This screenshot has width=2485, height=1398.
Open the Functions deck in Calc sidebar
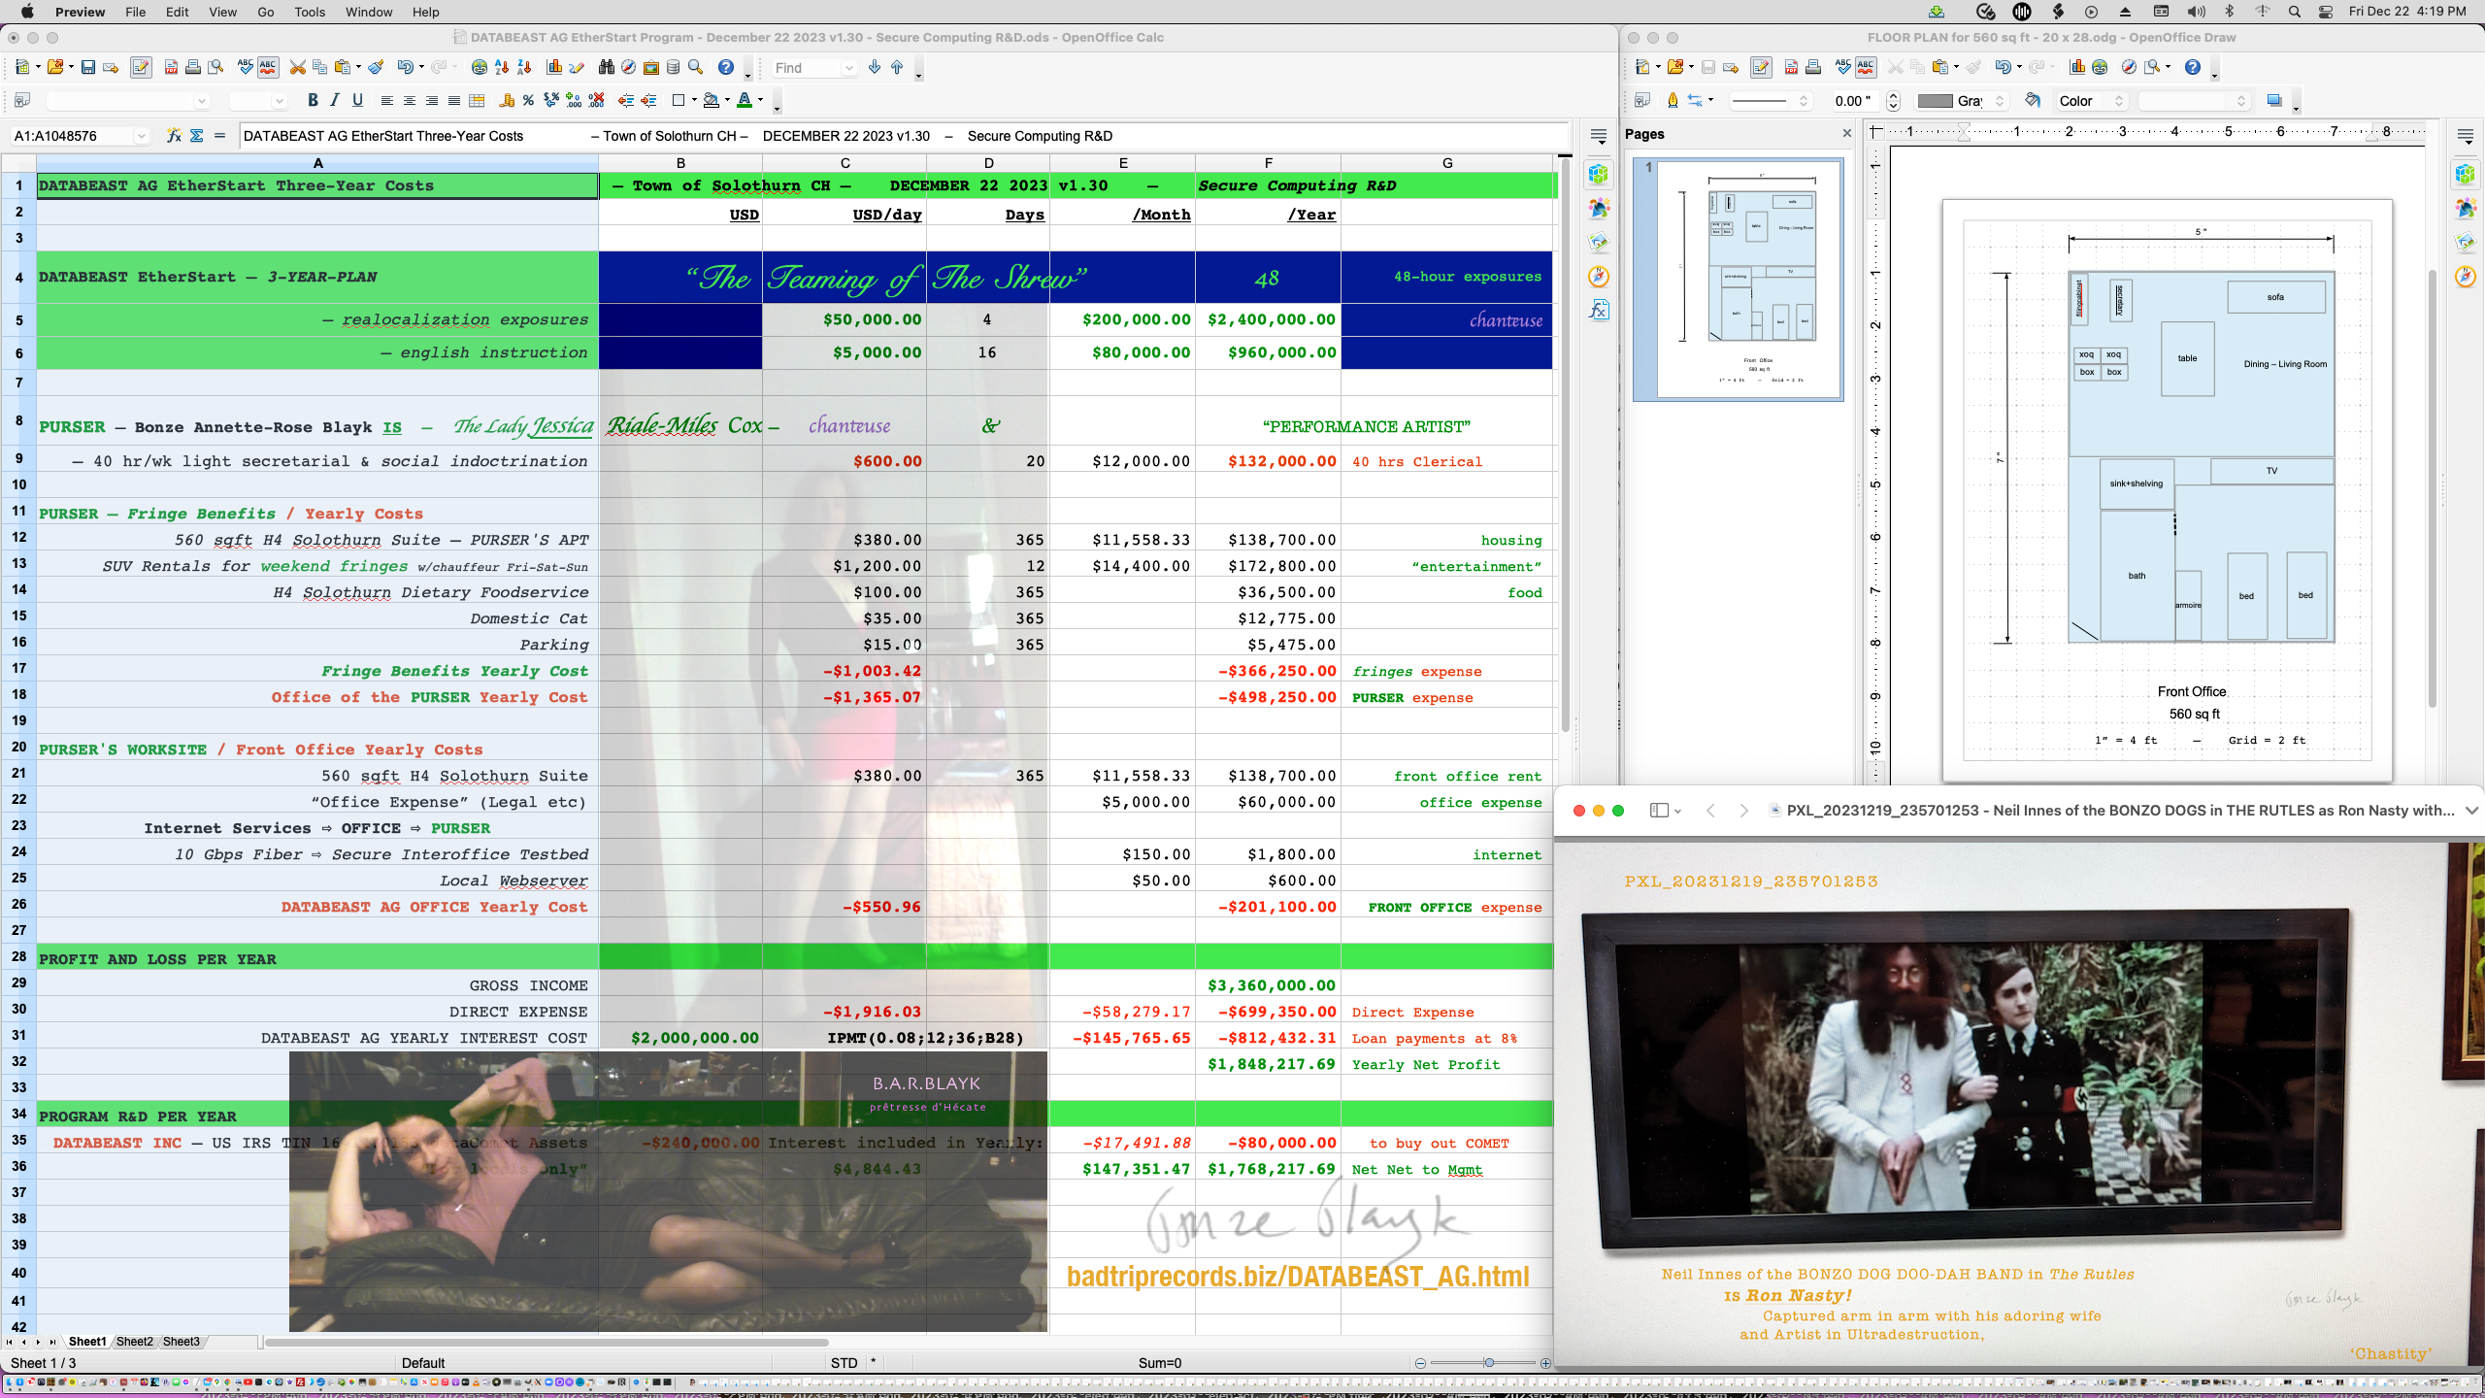(1599, 310)
